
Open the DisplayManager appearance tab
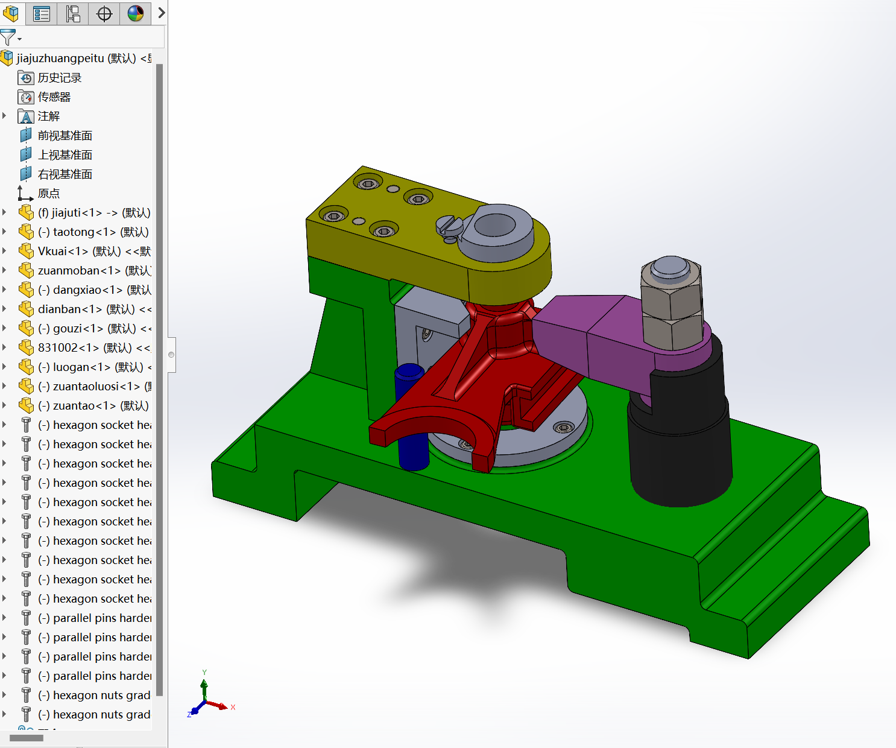136,13
